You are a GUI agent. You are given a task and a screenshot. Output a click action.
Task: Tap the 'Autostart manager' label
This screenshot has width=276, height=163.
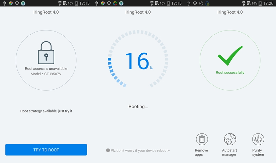(229, 152)
